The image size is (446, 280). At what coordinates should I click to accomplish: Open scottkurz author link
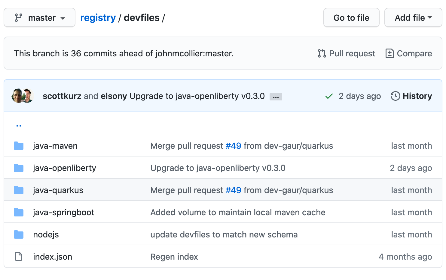pyautogui.click(x=62, y=96)
